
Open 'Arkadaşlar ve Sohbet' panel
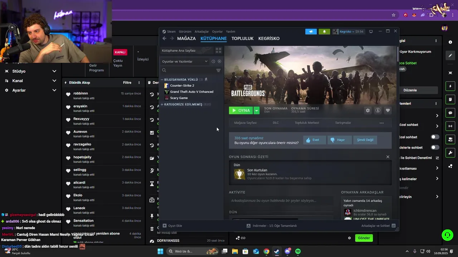pyautogui.click(x=378, y=226)
